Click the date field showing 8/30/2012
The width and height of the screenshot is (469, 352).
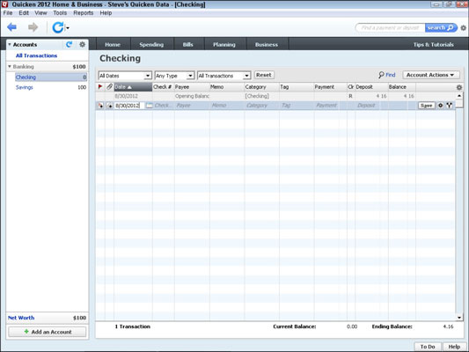pyautogui.click(x=129, y=106)
